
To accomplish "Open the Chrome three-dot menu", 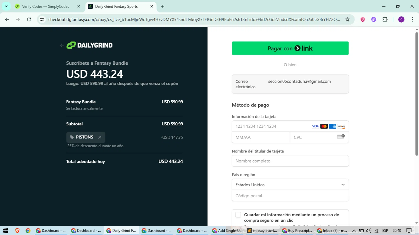I will (x=412, y=19).
